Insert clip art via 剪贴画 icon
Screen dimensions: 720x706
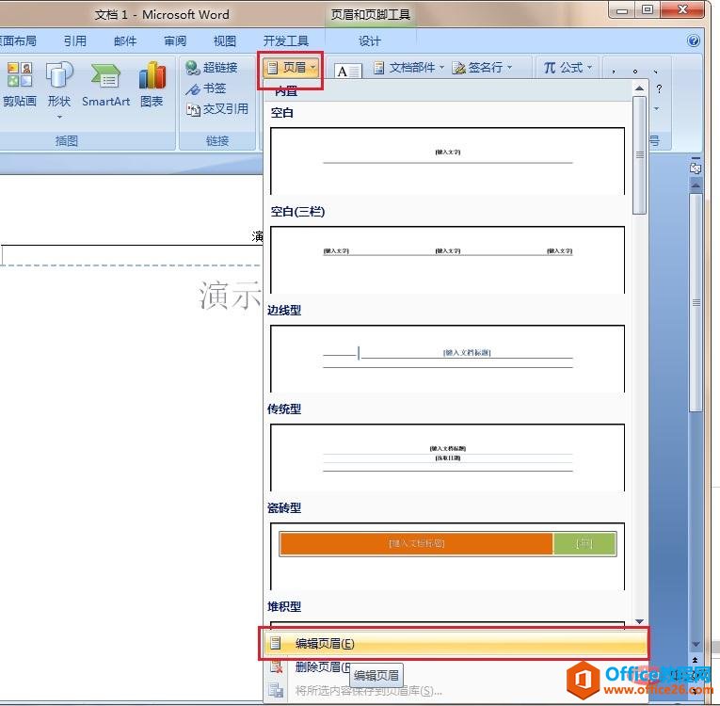point(19,85)
